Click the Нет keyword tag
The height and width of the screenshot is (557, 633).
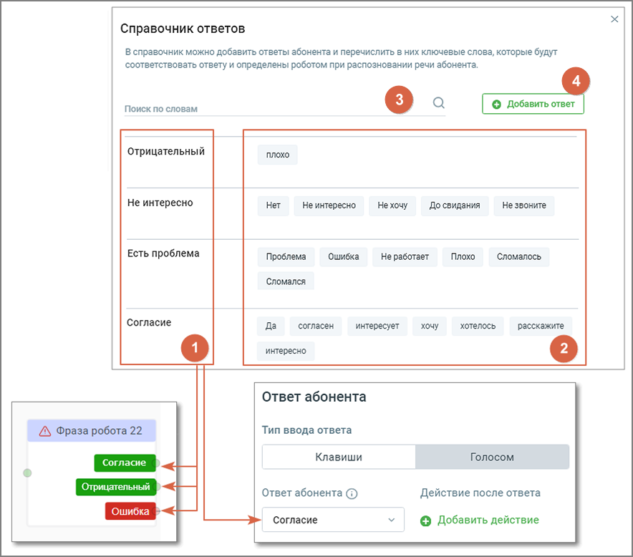[274, 205]
